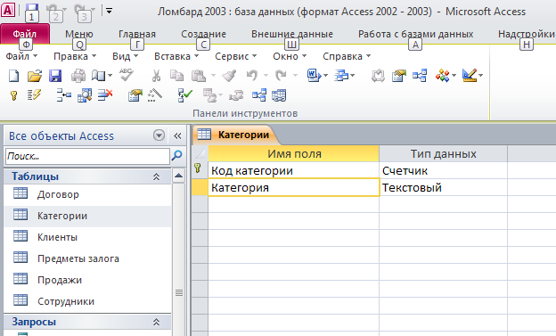Switch to Работа с базами данных tab
The image size is (556, 336).
point(415,34)
